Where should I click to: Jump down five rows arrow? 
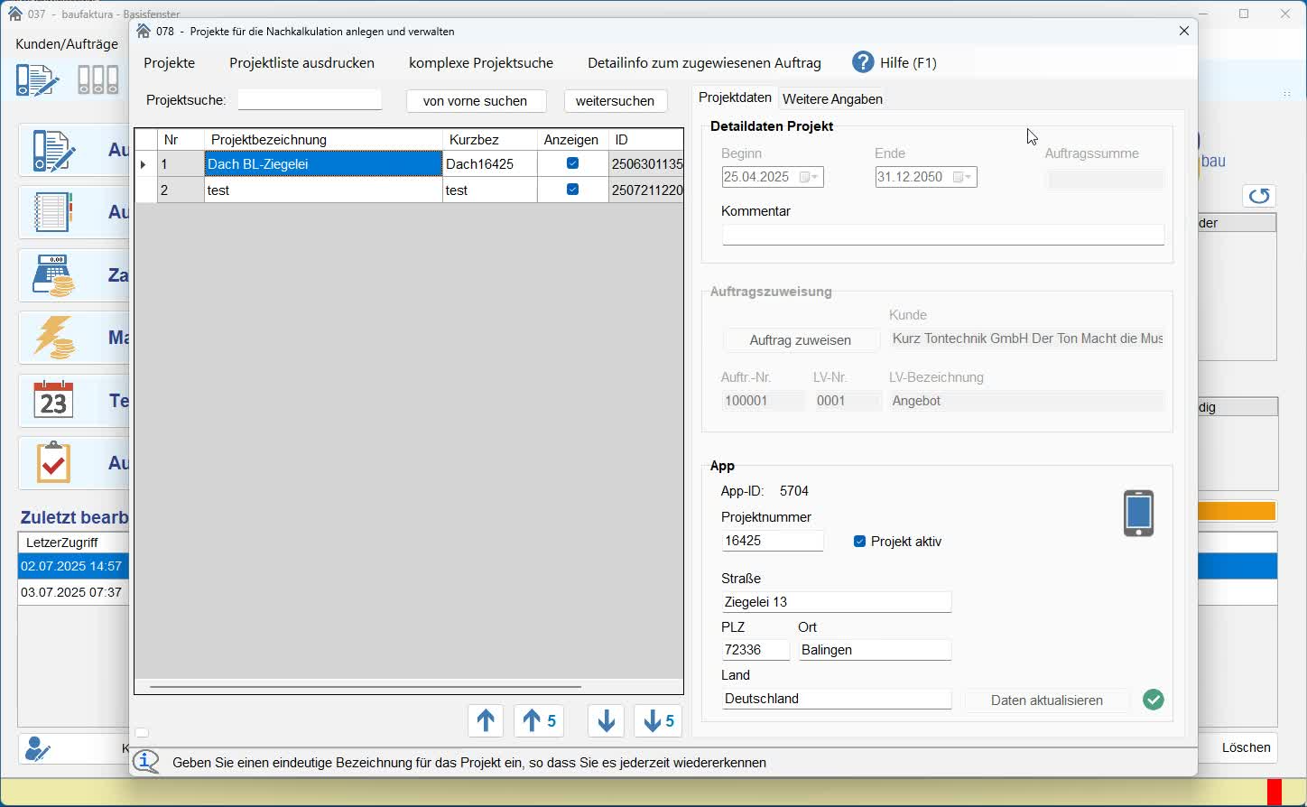[659, 721]
